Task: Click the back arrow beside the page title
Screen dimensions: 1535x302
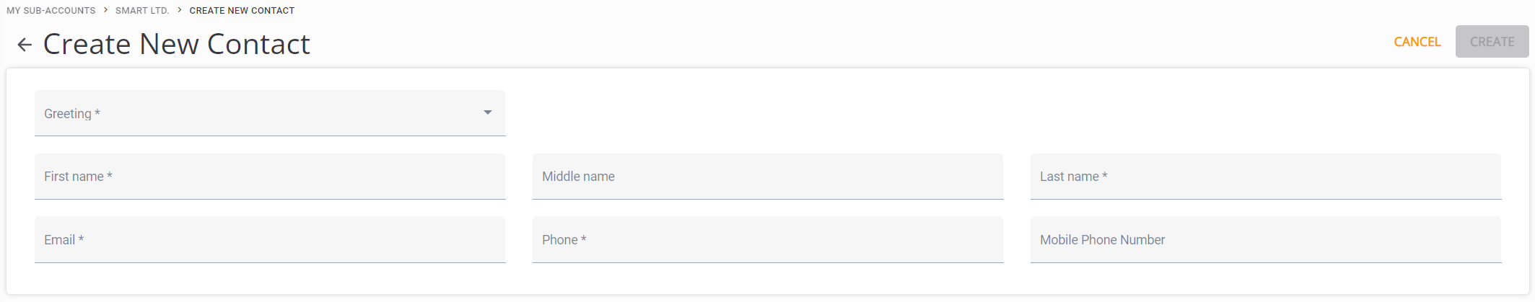Action: point(25,45)
